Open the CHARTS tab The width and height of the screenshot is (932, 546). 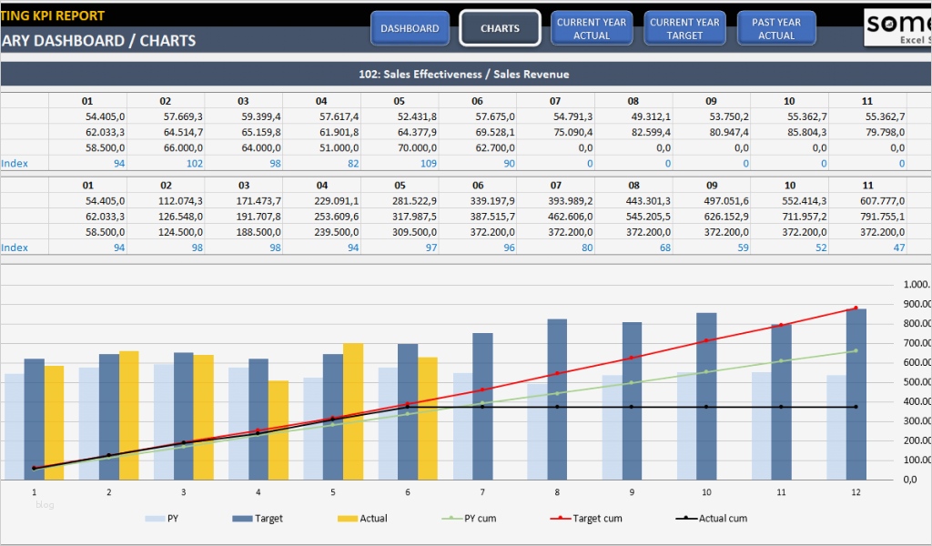[x=500, y=27]
